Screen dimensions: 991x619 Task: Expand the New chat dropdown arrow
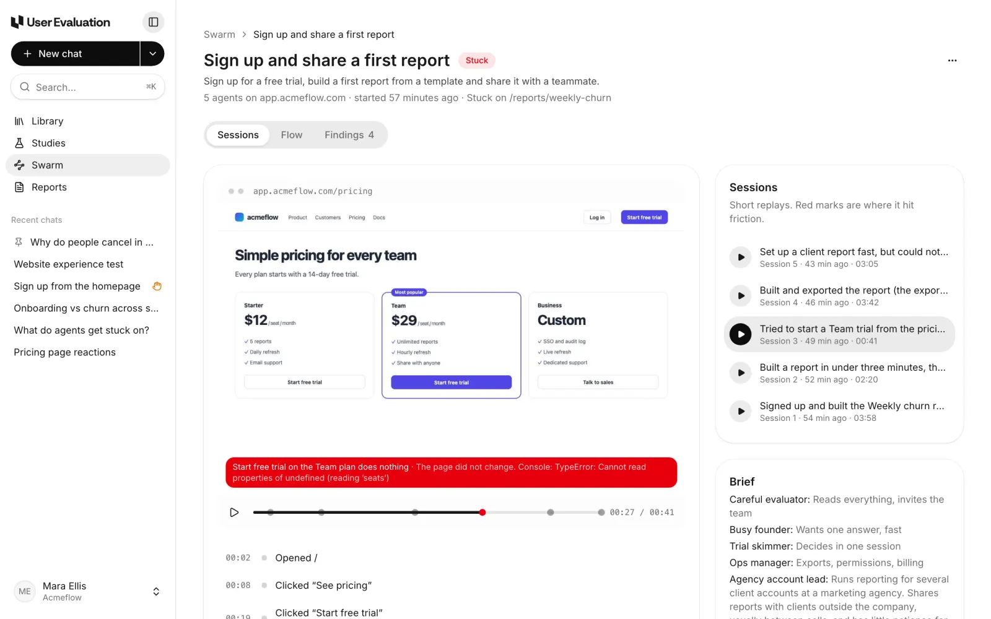(x=152, y=54)
